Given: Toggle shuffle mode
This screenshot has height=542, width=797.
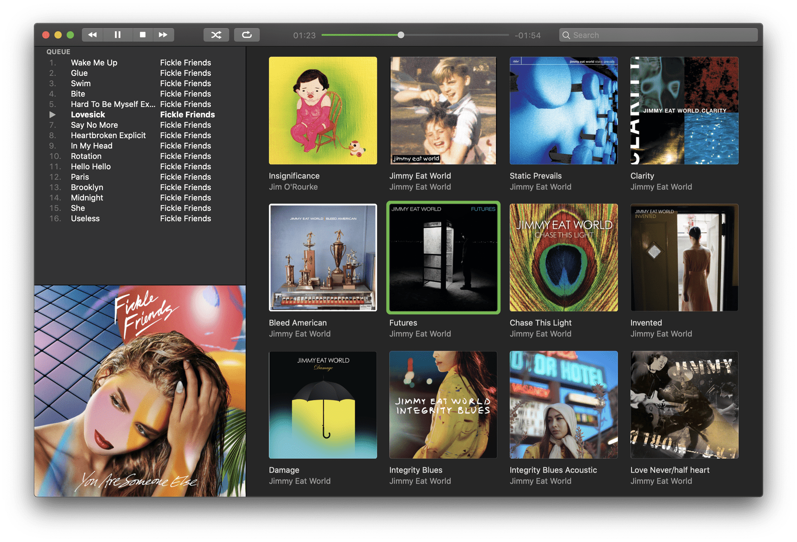Looking at the screenshot, I should tap(216, 35).
